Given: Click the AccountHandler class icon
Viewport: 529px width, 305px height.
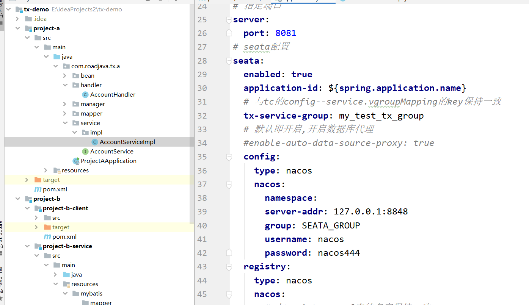Looking at the screenshot, I should (85, 94).
